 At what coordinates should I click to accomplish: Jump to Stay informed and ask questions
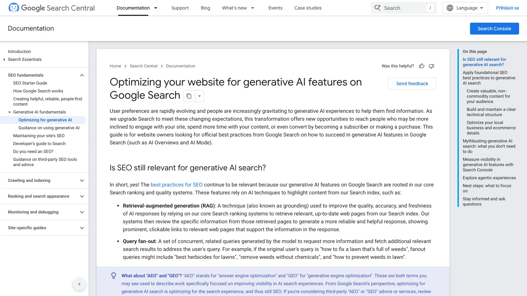coord(484,202)
